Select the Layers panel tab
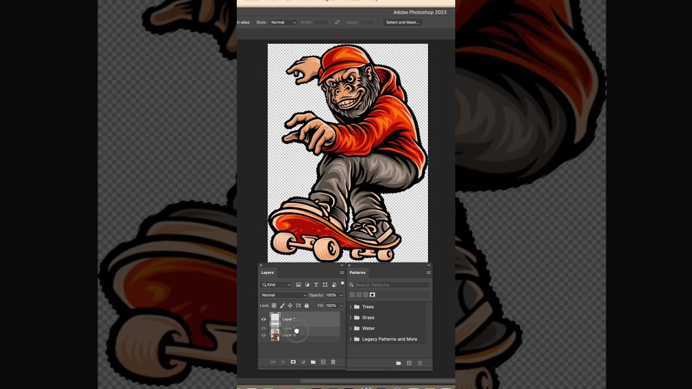Viewport: 692px width, 389px height. [268, 273]
